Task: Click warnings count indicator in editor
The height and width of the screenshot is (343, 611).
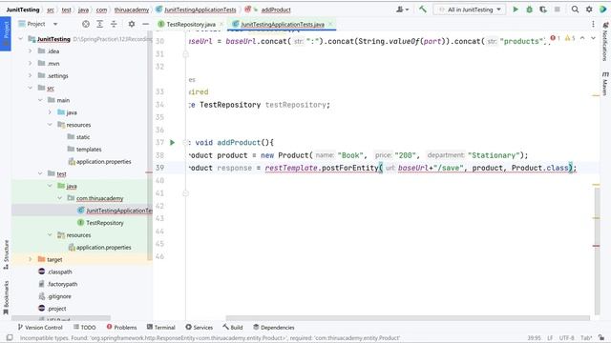Action: (570, 38)
